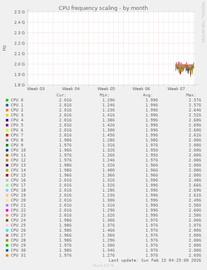
Task: Click the CPU 2 Max value 2.64G
Action: [x=195, y=110]
